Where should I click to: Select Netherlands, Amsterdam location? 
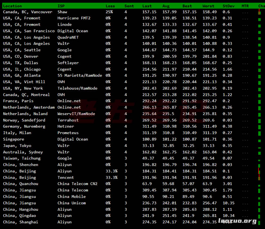pyautogui.click(x=29, y=107)
